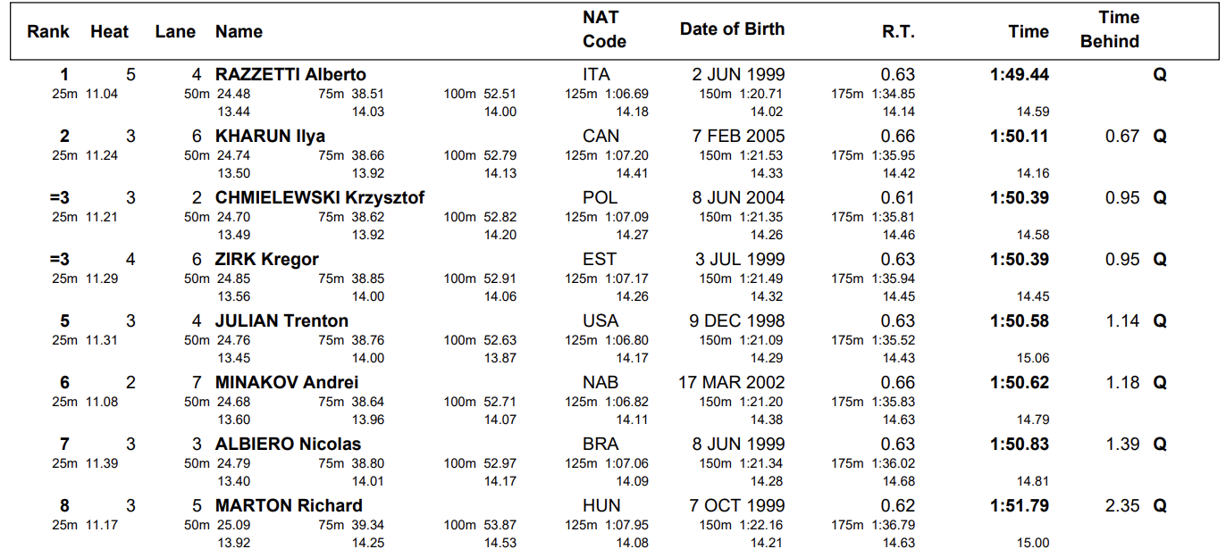
Task: Click ALBIERO Nicolas's name
Action: point(288,445)
